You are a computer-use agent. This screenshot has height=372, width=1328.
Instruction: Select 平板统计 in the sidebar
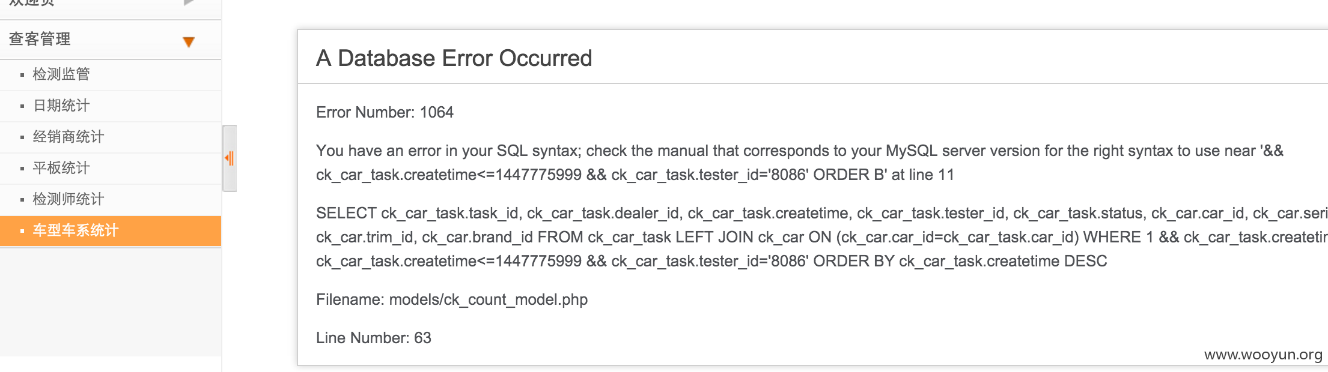111,168
